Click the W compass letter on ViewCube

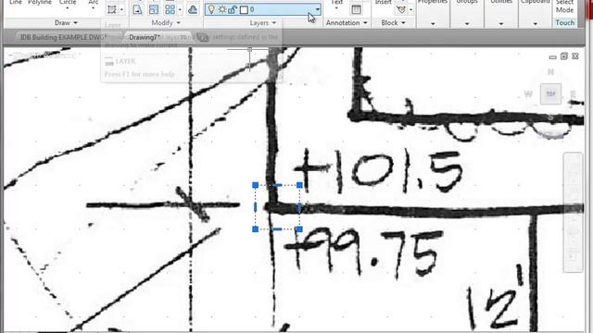pos(528,94)
